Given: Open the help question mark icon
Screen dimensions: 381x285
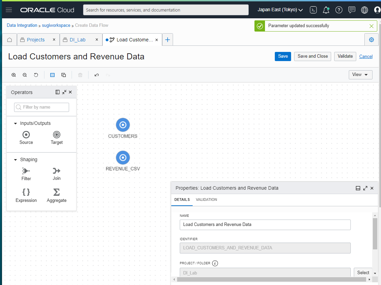Looking at the screenshot, I should (x=339, y=10).
